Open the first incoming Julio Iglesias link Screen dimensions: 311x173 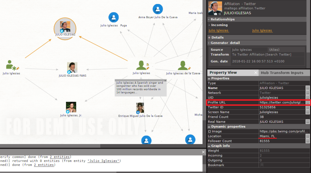pos(218,30)
